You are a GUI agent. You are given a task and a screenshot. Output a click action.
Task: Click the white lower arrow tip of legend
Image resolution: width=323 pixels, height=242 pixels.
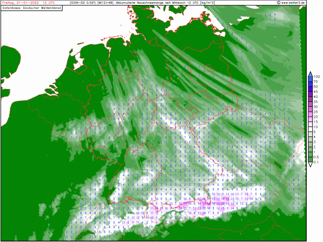(x=310, y=165)
